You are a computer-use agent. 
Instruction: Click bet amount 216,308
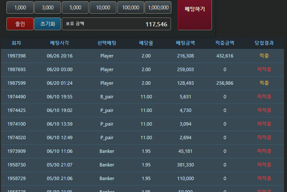(186, 56)
